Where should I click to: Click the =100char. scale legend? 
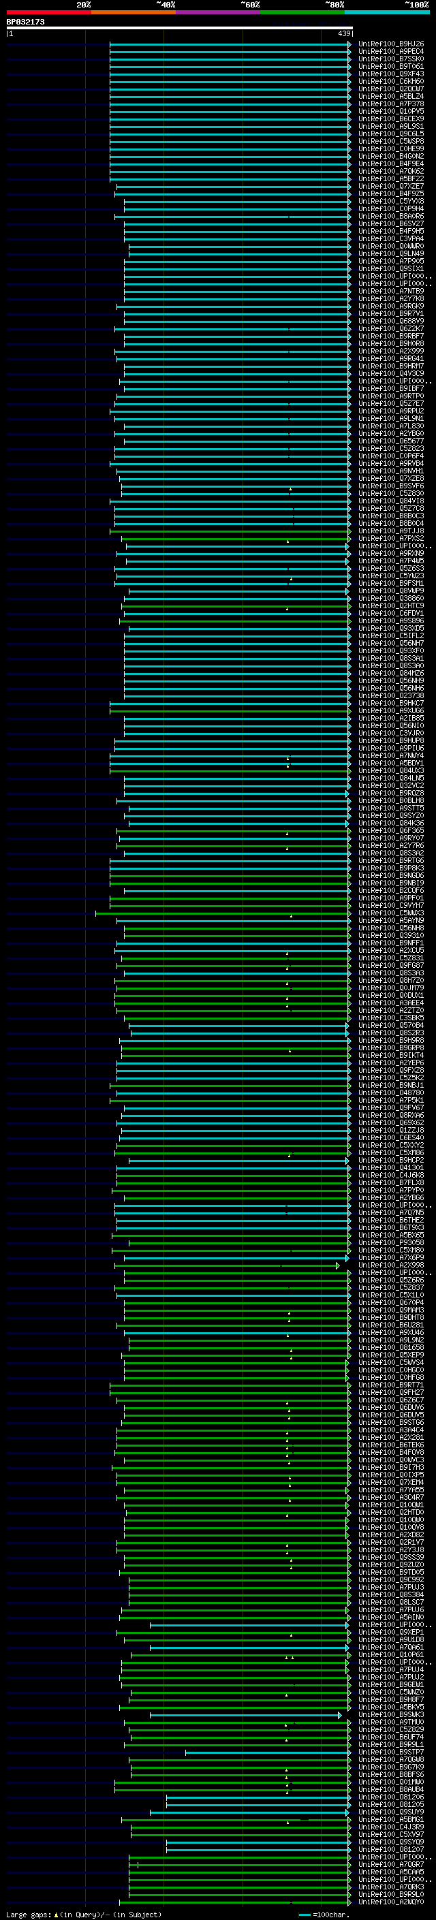[x=324, y=1914]
